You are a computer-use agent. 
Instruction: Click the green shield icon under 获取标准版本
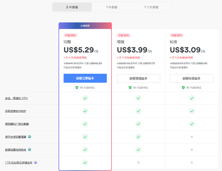point(183,88)
